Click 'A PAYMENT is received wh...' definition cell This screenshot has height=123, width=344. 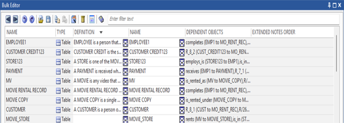point(98,71)
